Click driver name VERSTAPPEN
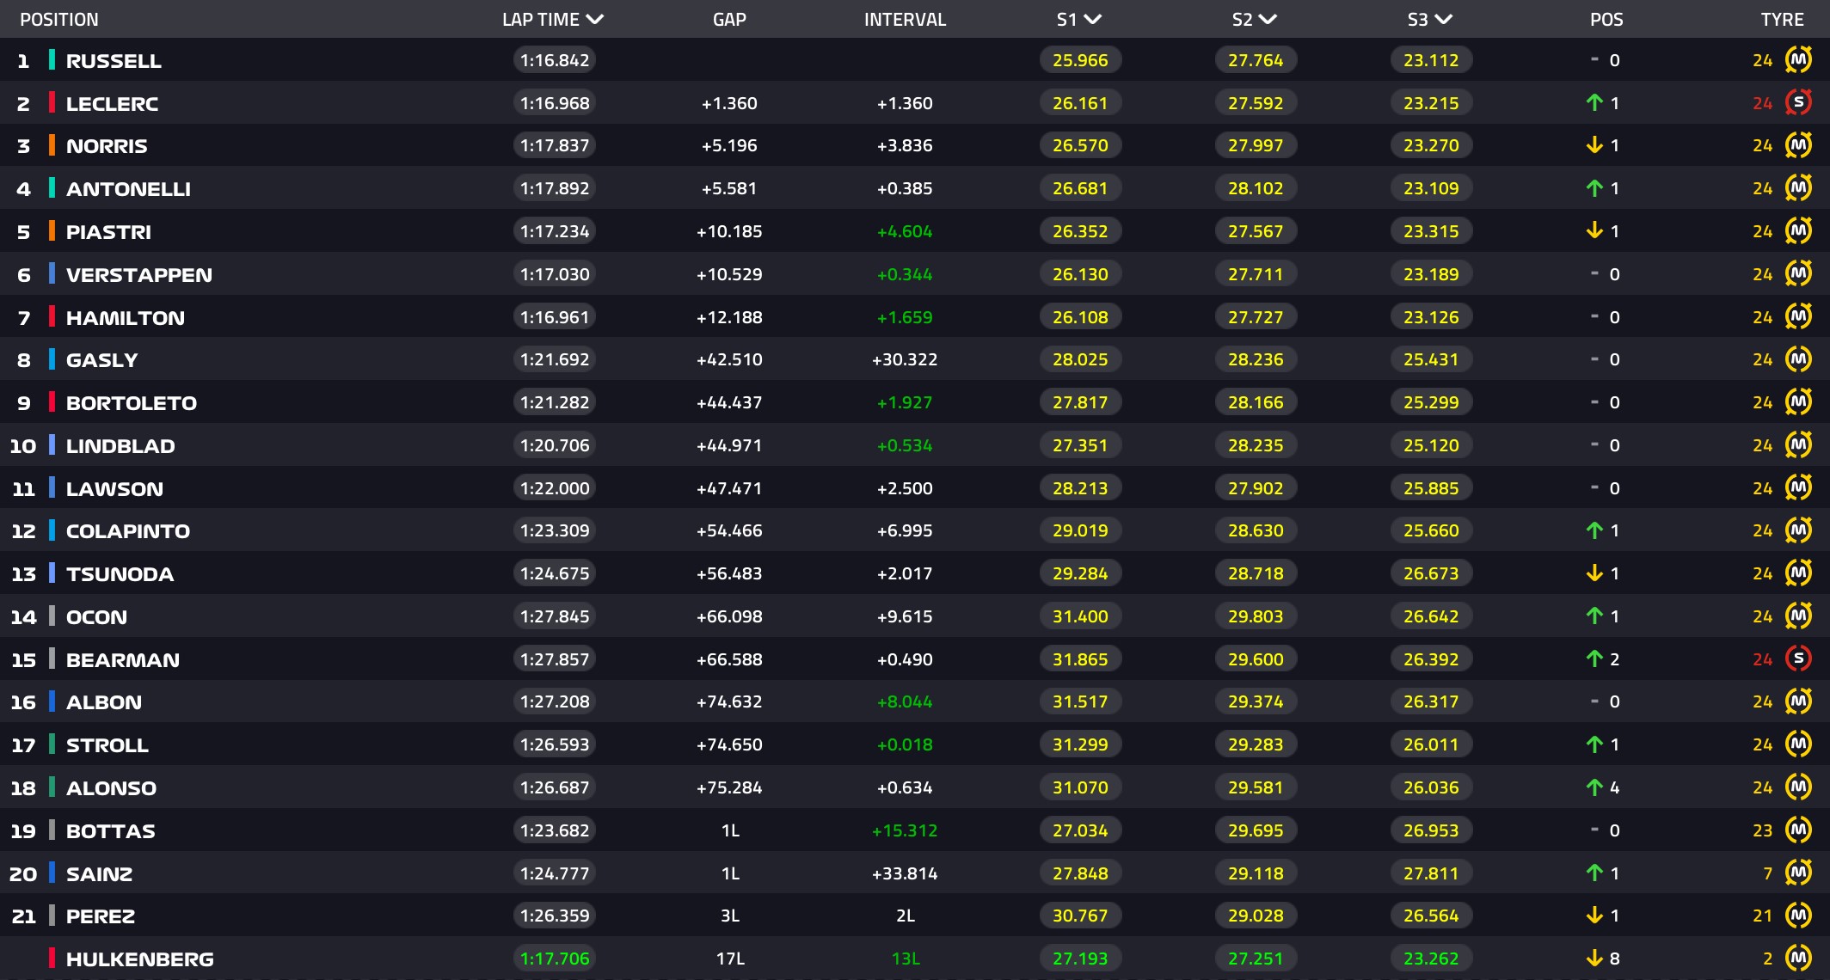 (139, 275)
